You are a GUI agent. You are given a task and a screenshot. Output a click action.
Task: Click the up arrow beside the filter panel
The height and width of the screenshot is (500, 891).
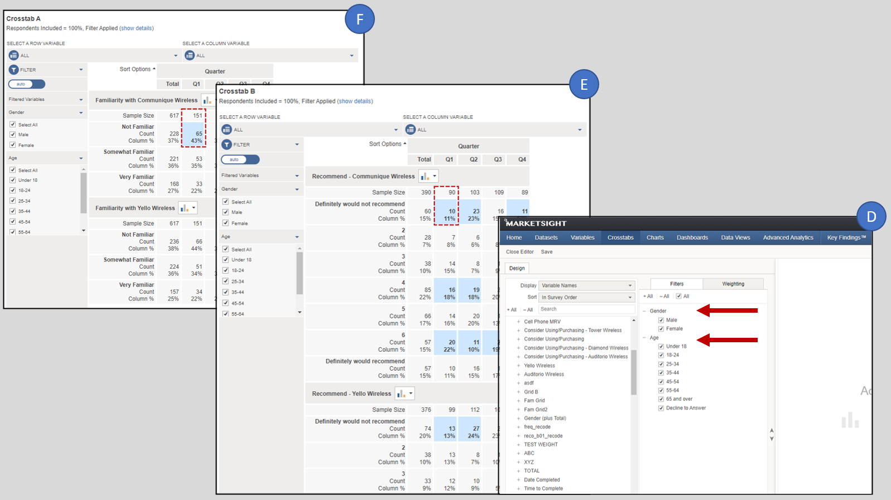[772, 430]
